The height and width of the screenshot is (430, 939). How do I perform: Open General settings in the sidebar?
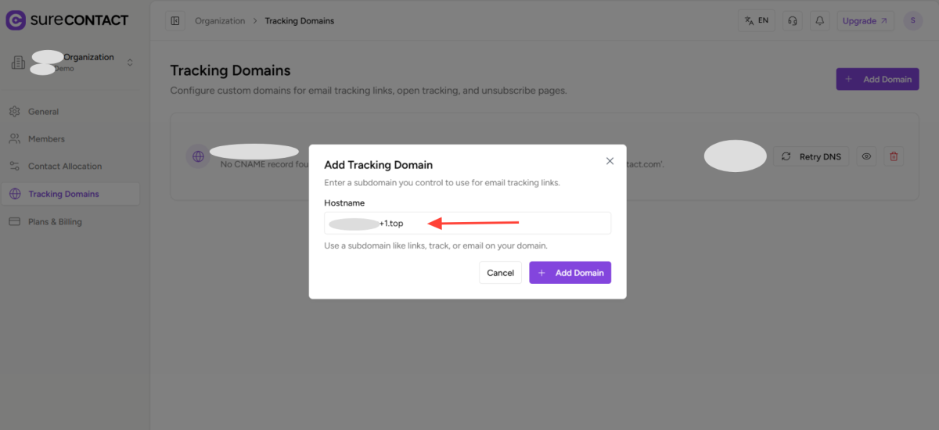point(43,112)
